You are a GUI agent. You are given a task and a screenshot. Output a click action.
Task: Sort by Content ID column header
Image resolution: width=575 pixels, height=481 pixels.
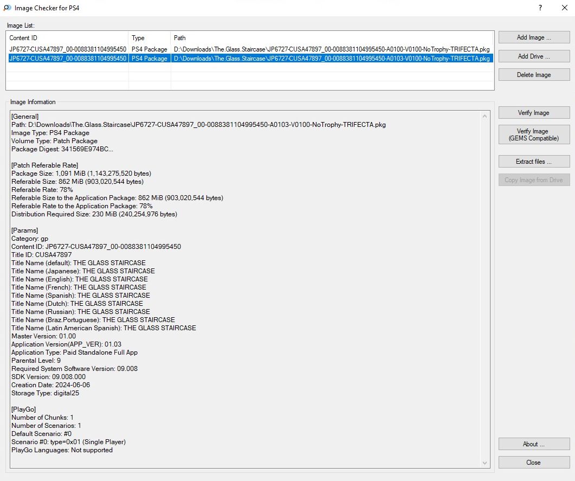point(68,38)
